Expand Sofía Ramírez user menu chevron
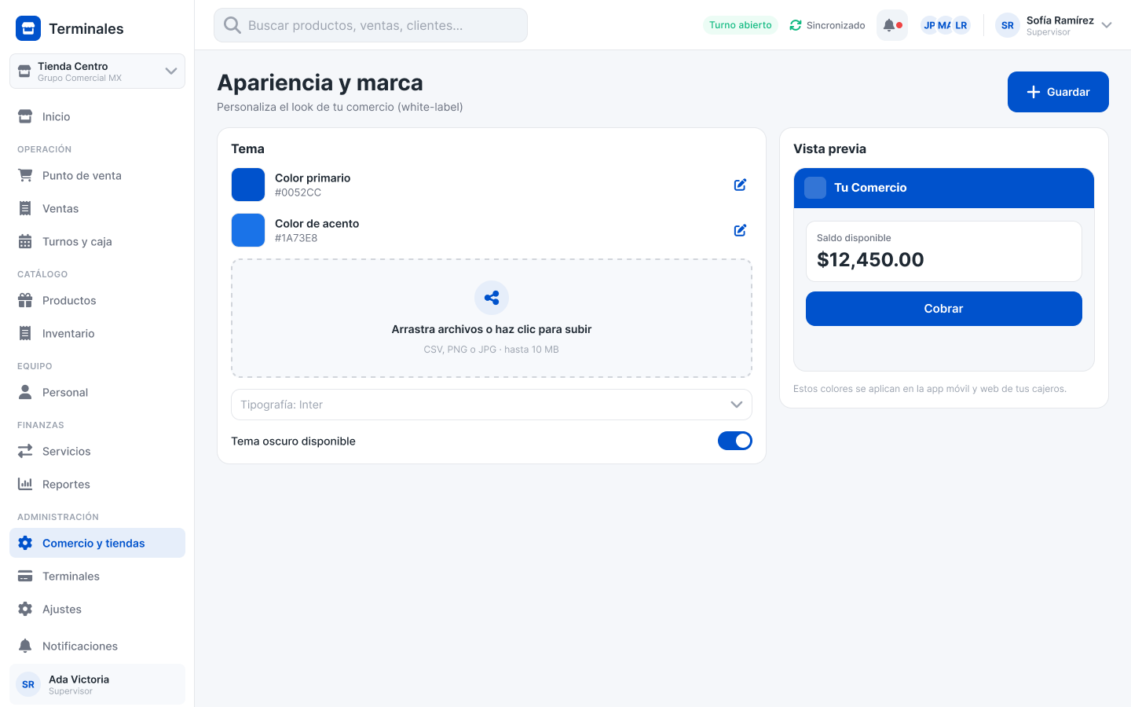 (x=1107, y=25)
